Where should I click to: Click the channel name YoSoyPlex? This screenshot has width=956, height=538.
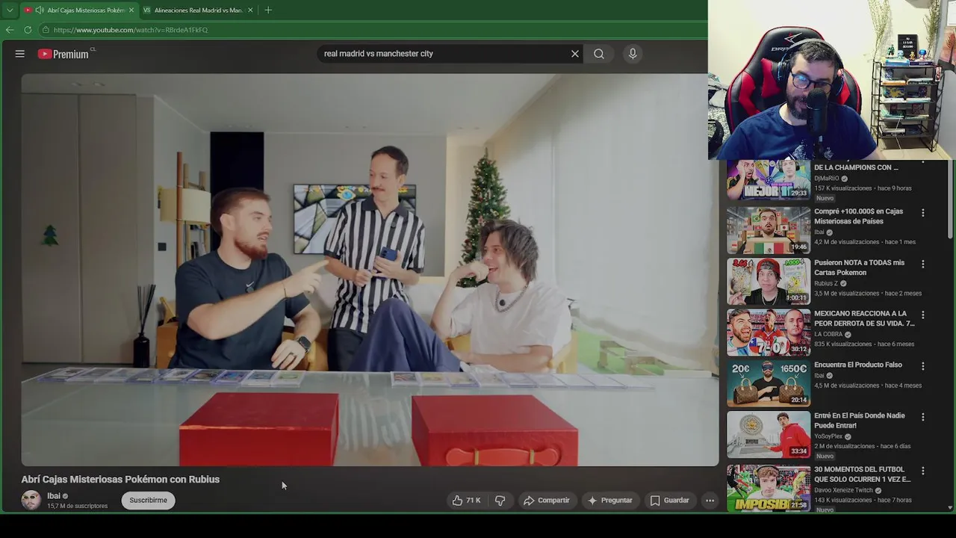[x=828, y=436]
